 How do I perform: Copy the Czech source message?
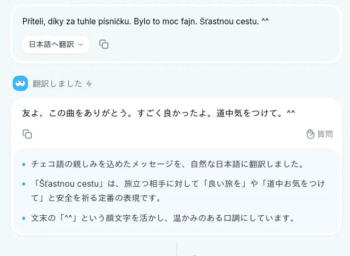tap(104, 44)
